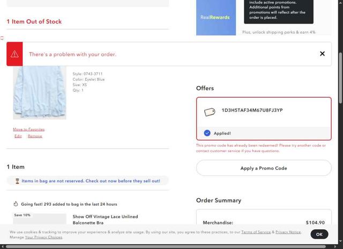Click the promo tag icon in Offers

coord(210,112)
